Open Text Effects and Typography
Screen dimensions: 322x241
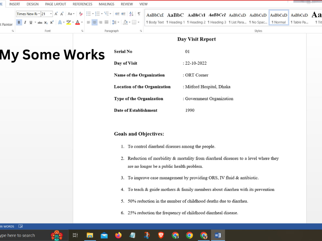(60, 22)
